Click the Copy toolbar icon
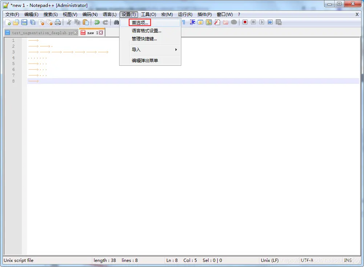The height and width of the screenshot is (267, 364). click(77, 22)
